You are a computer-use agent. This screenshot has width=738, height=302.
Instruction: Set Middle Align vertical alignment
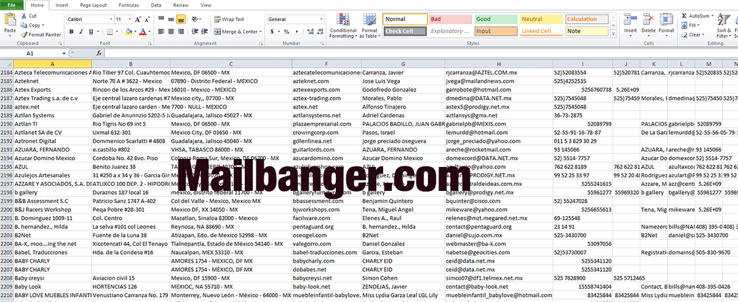171,19
